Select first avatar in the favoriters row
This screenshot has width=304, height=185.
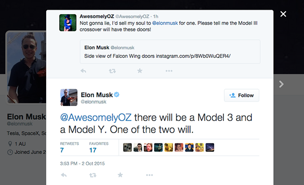[127, 148]
